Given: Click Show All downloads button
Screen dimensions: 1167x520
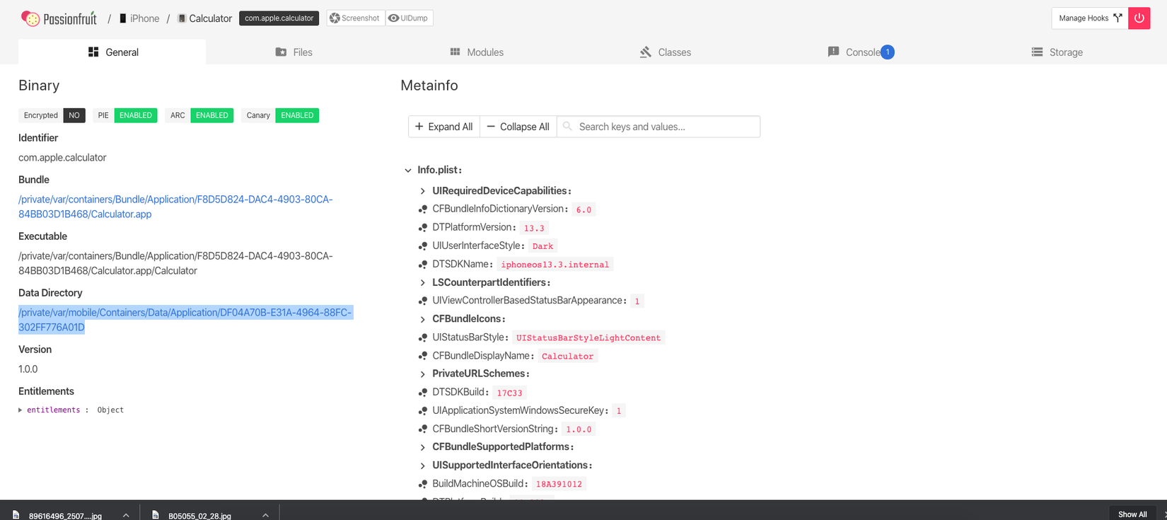Looking at the screenshot, I should click(x=1132, y=514).
